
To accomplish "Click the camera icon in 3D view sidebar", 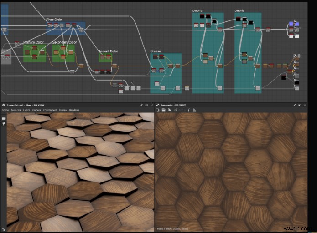I will [x=4, y=118].
